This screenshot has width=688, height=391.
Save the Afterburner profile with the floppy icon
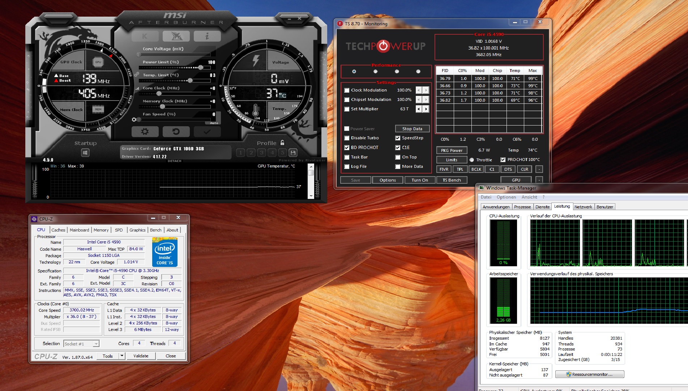tap(293, 153)
